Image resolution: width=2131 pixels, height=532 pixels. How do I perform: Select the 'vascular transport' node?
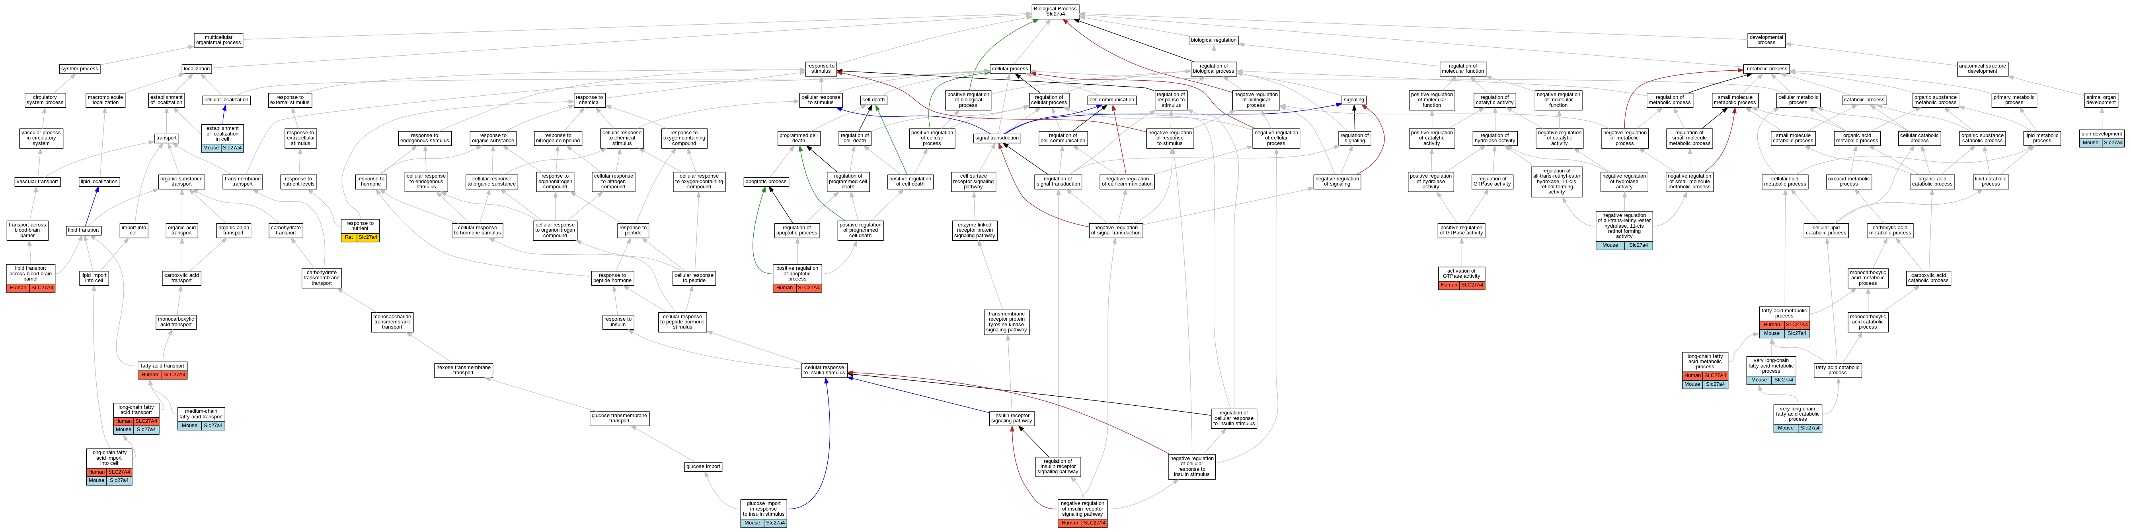[37, 182]
